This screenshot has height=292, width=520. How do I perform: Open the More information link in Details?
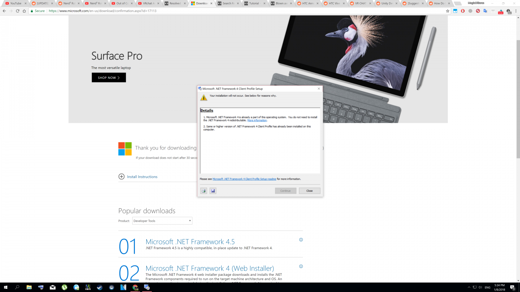(x=257, y=120)
